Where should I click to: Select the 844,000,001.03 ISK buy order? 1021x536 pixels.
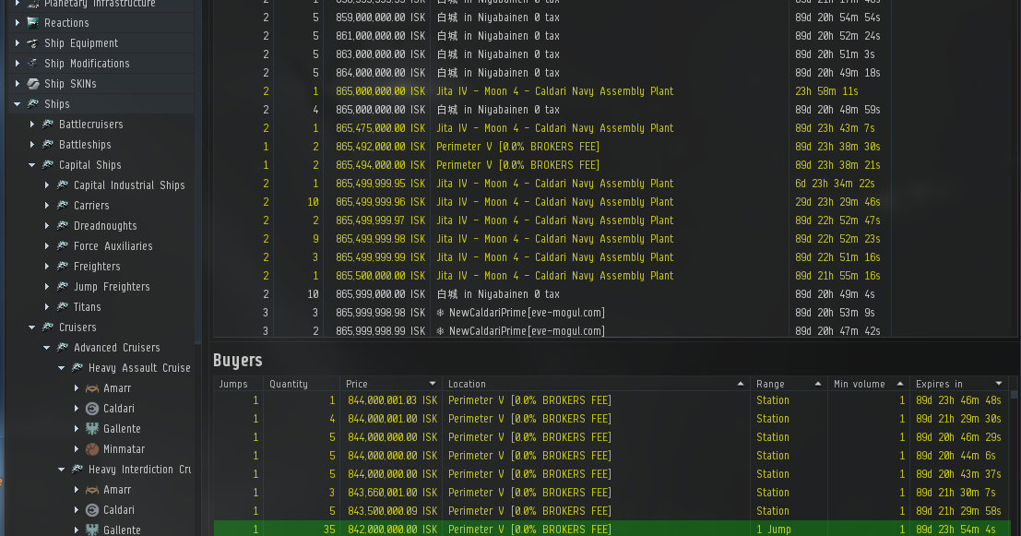[x=612, y=399]
